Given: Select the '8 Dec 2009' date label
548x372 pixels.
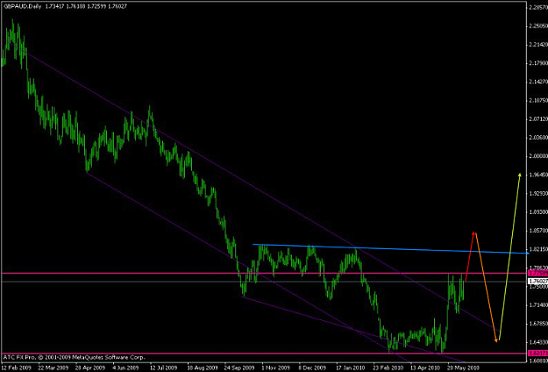Looking at the screenshot, I should 313,368.
